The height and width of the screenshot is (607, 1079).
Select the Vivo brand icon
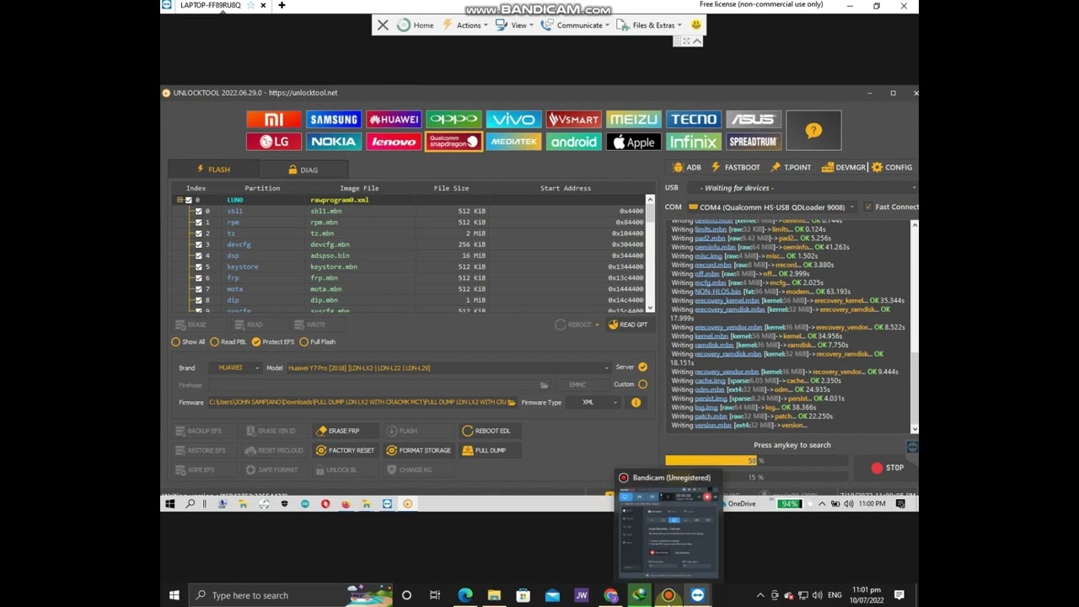point(513,120)
